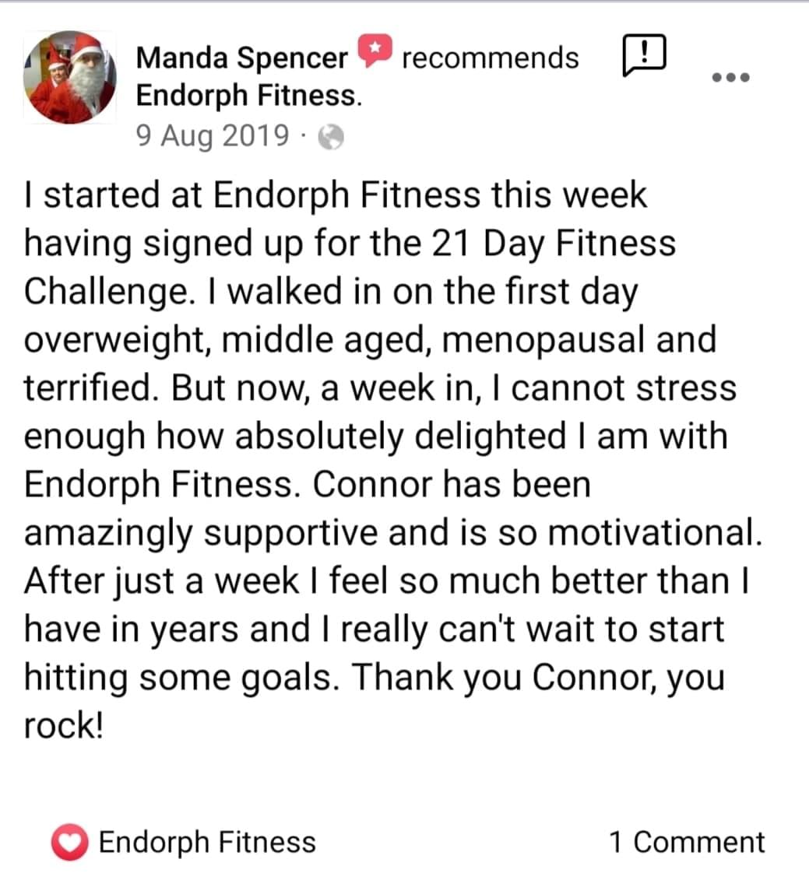Open Manda Spencer's Santa profile picture

pos(70,78)
